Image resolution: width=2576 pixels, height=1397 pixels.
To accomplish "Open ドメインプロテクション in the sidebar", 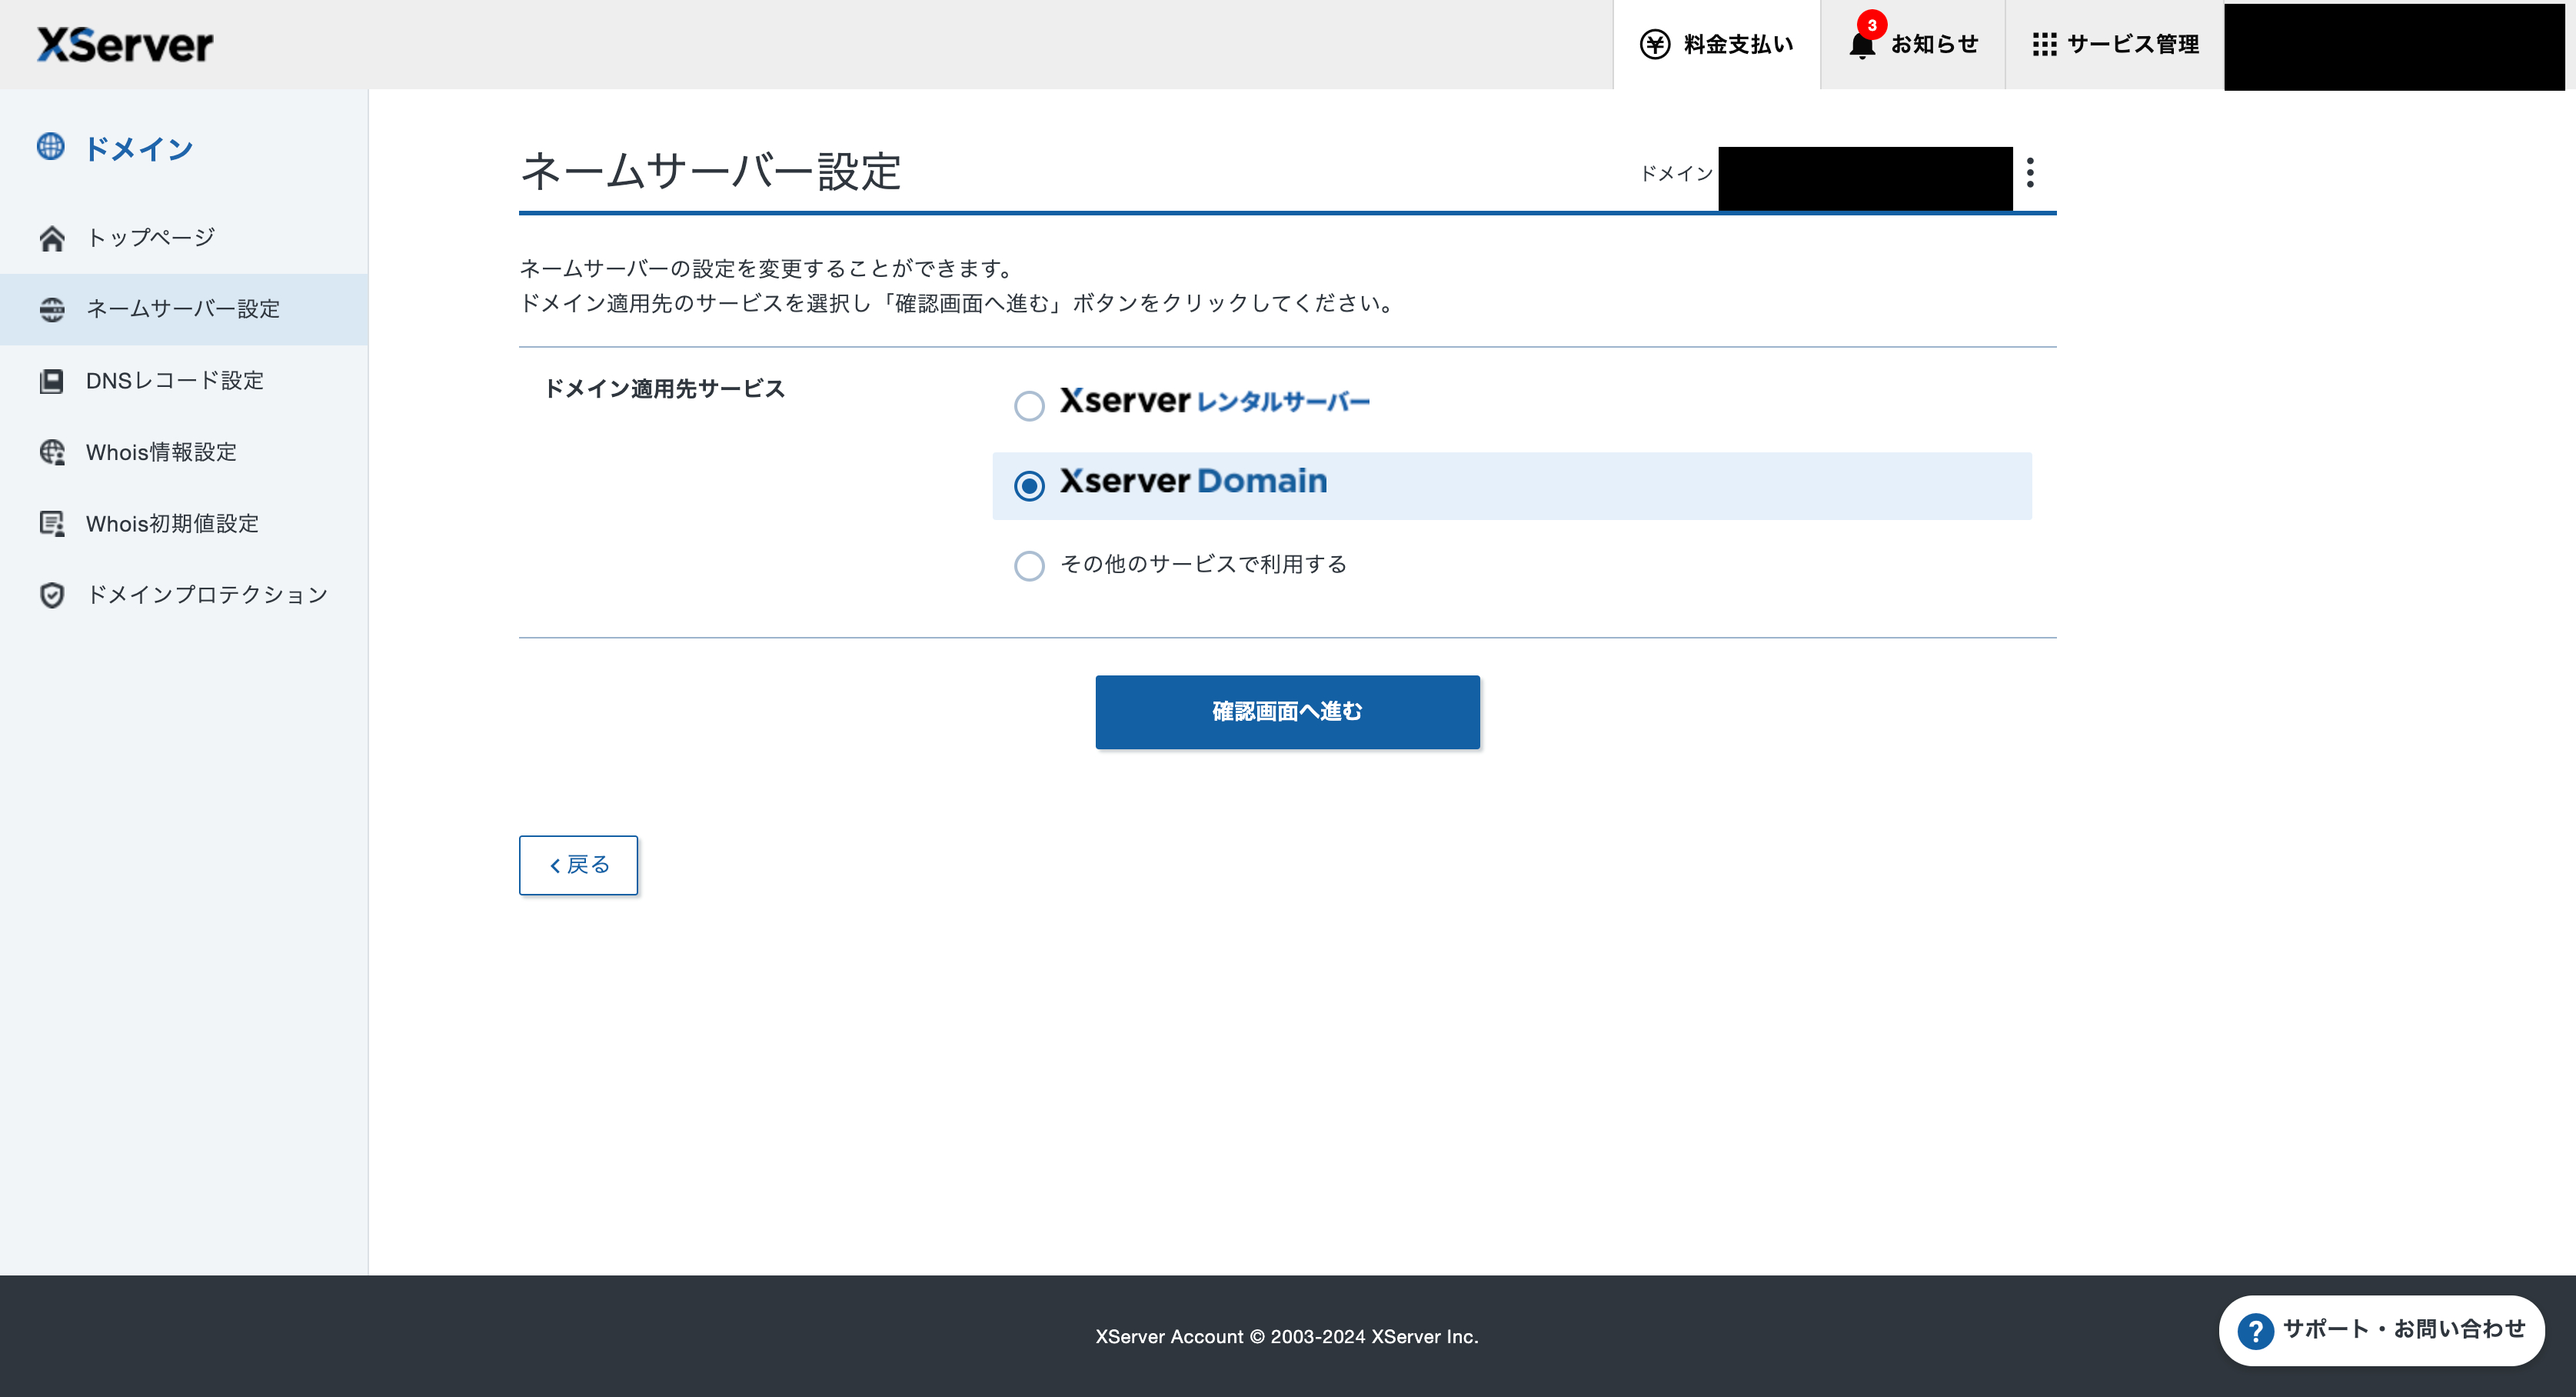I will (184, 595).
